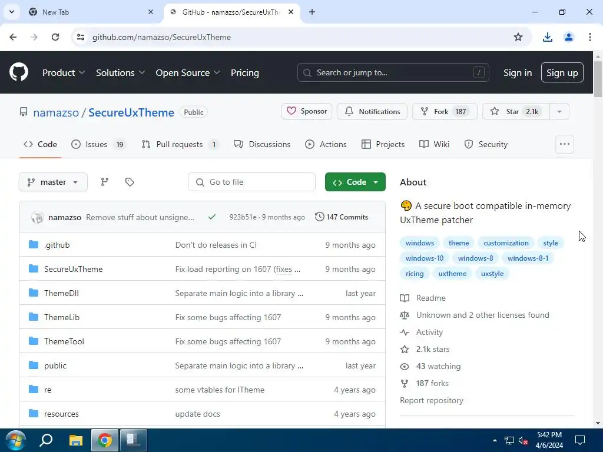Open the Chrome downloads icon
This screenshot has height=452, width=603.
(547, 37)
